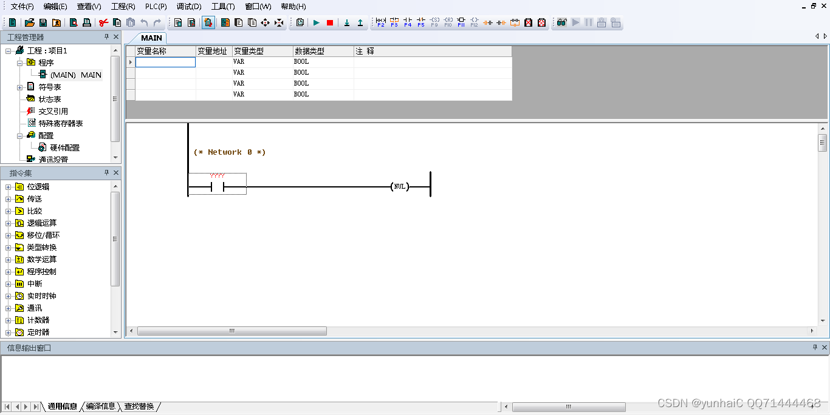The height and width of the screenshot is (415, 830).
Task: Click the ladder editor horizontal scrollbar thumb
Action: 232,331
